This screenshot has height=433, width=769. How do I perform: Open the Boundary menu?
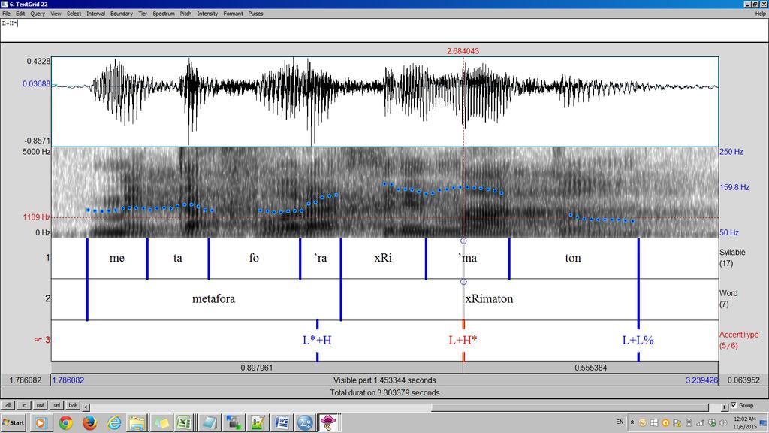coord(122,14)
